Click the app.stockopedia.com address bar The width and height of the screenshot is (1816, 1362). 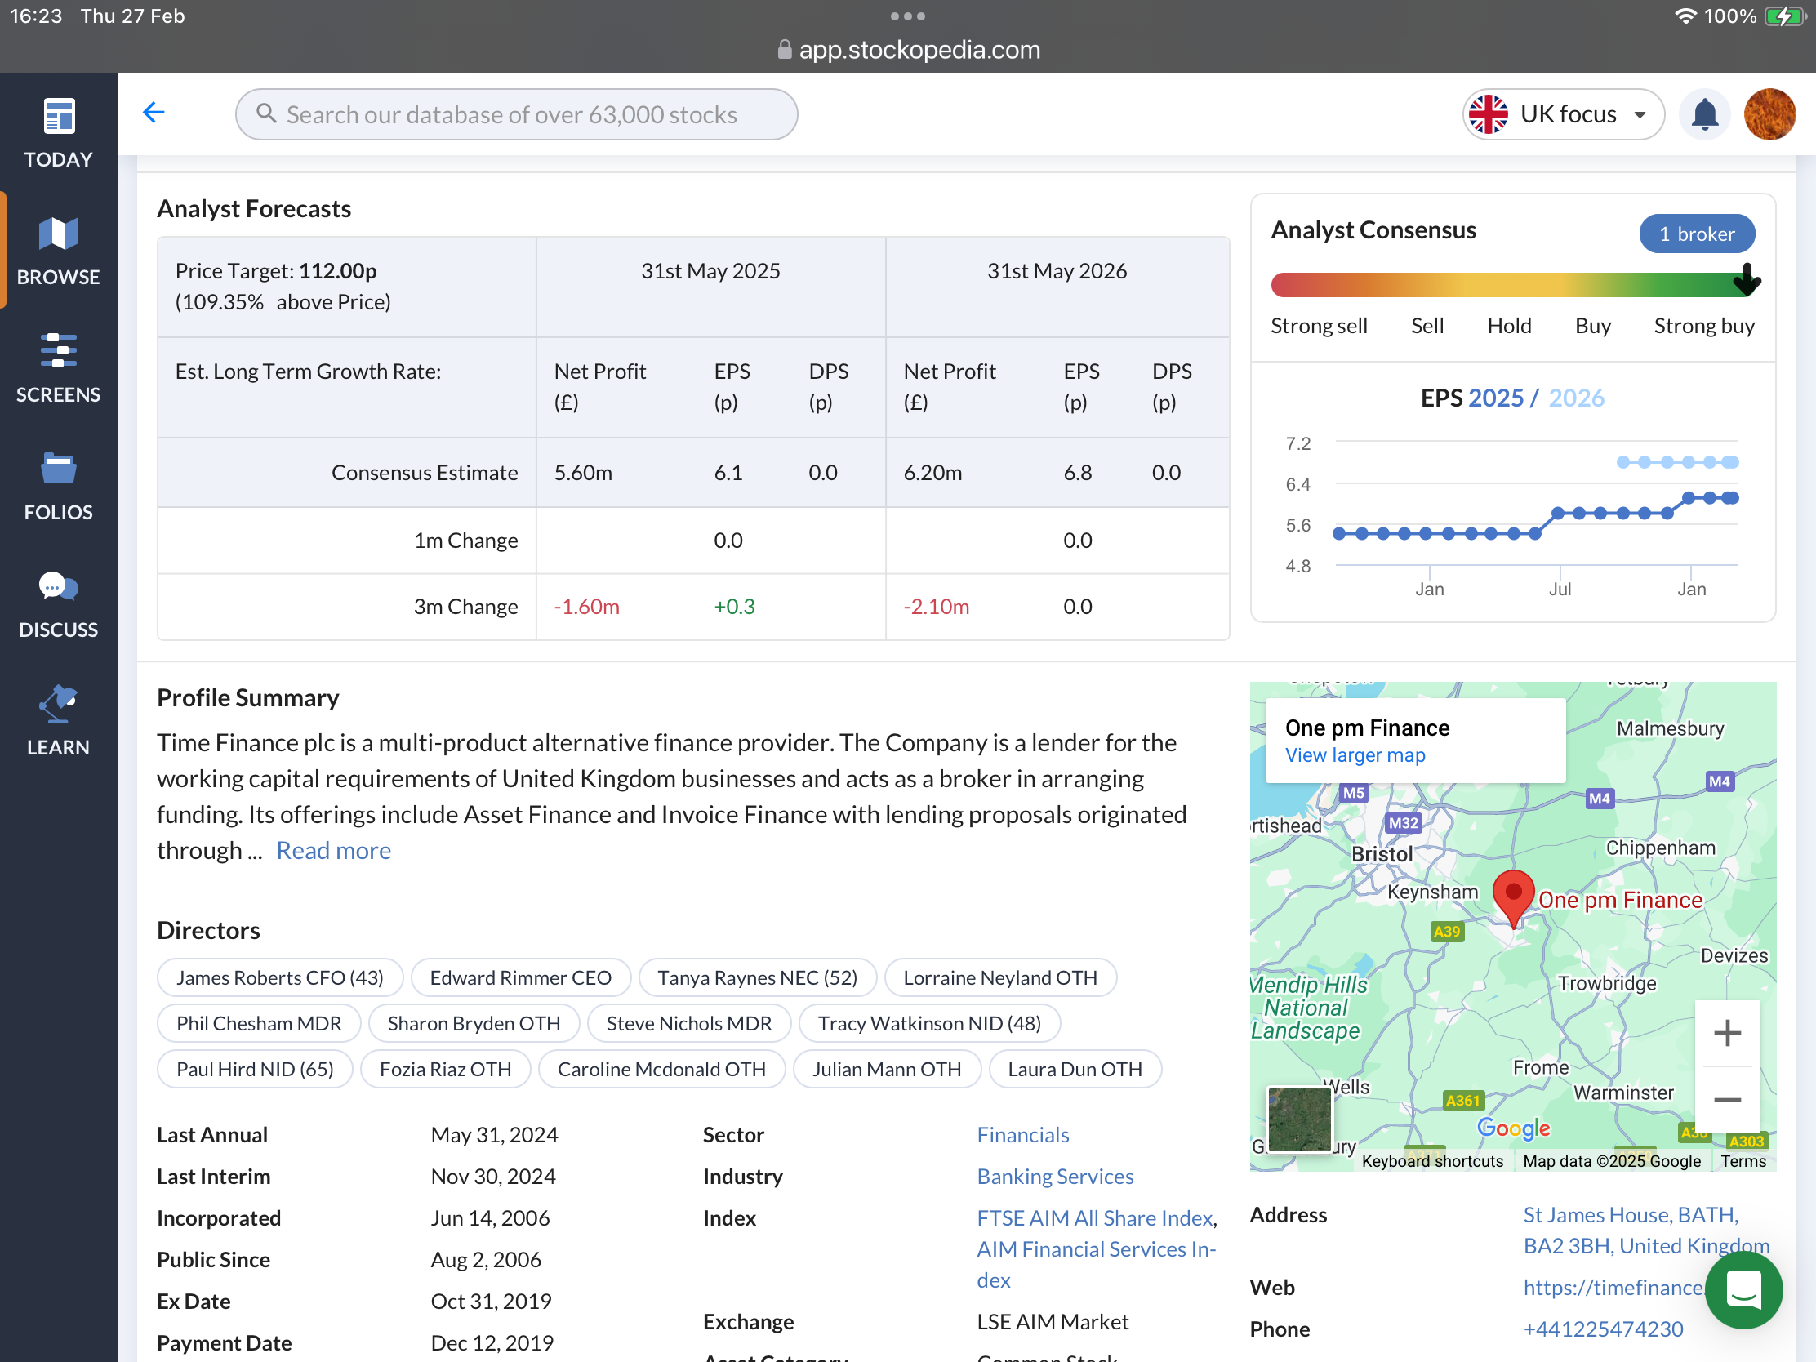908,49
